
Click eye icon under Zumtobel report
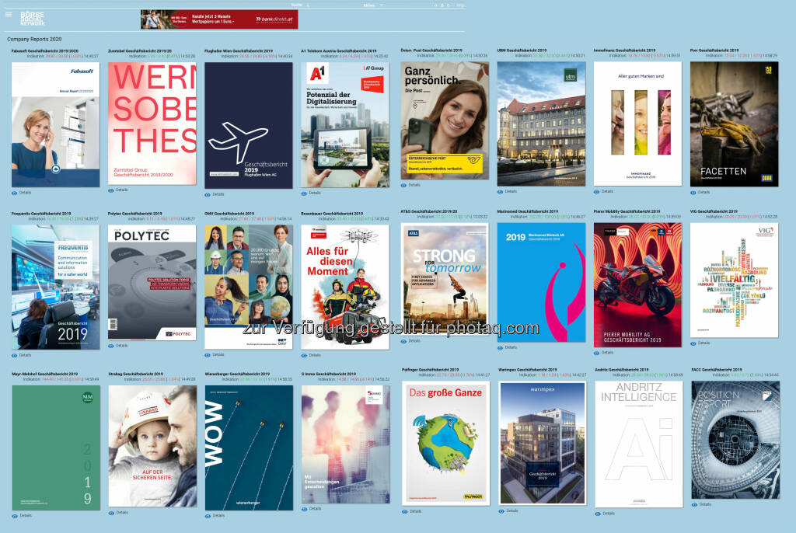click(111, 190)
